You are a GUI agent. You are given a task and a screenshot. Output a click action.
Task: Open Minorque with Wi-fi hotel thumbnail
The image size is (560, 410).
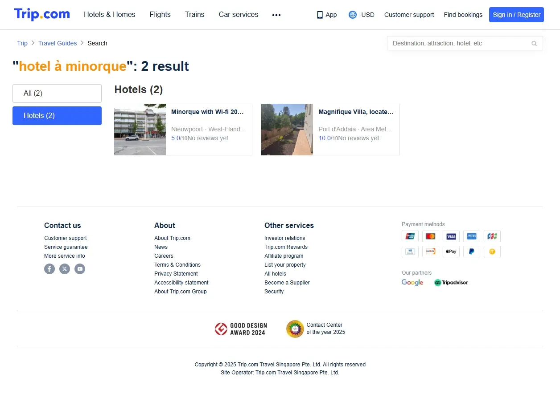tap(140, 130)
